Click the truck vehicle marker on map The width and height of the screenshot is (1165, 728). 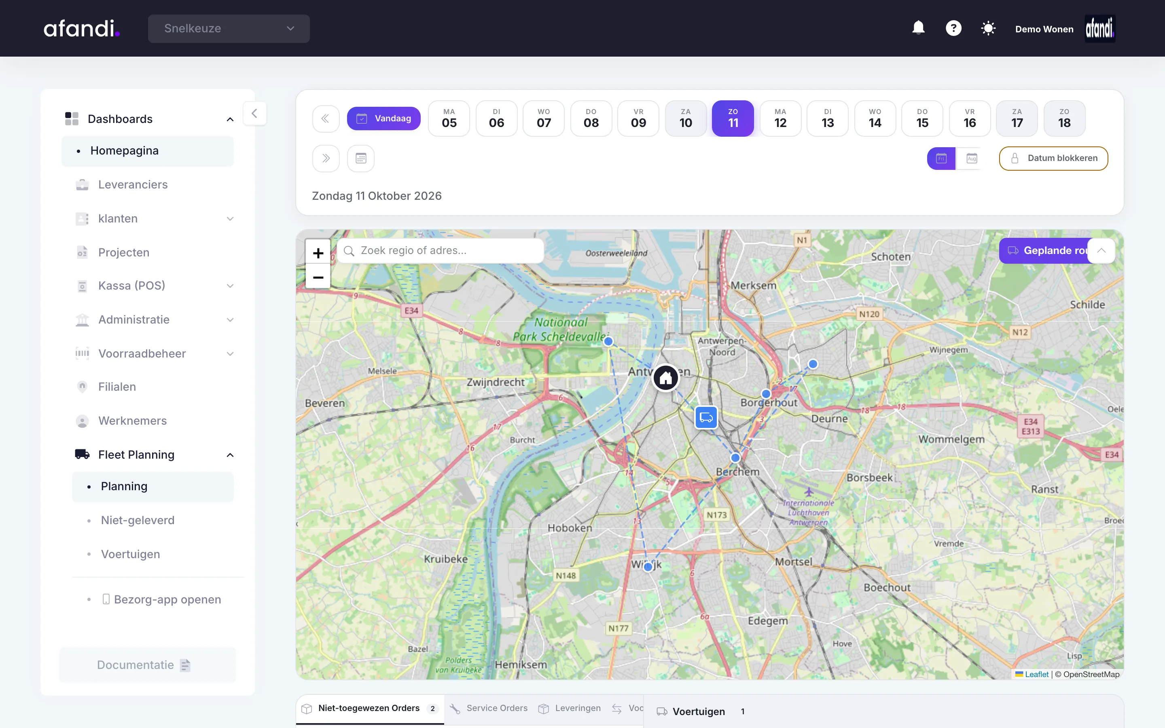click(x=706, y=417)
